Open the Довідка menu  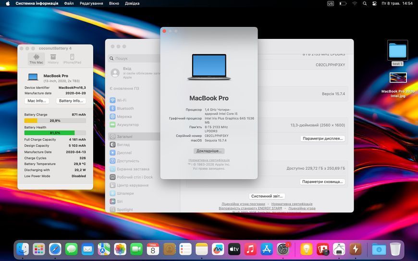click(x=132, y=3)
